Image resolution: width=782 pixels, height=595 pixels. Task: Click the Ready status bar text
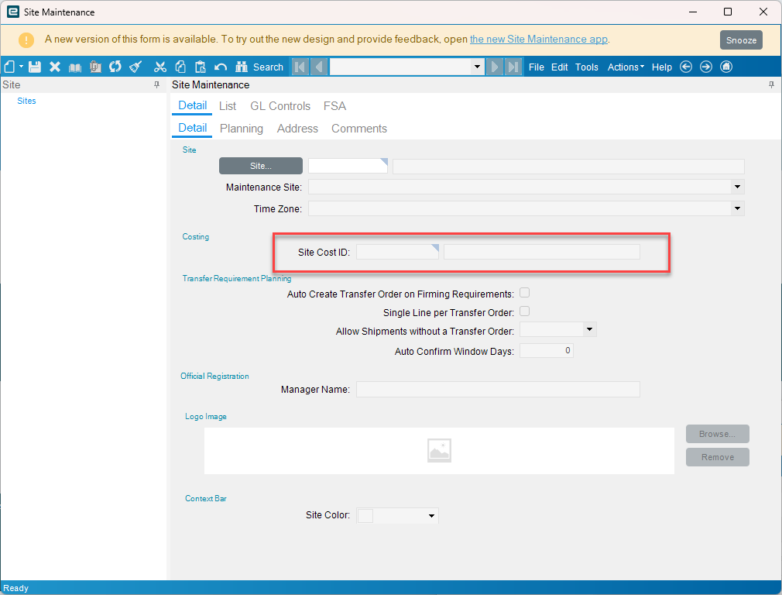click(16, 588)
